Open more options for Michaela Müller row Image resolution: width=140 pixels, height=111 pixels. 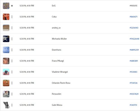pyautogui.click(x=12, y=39)
